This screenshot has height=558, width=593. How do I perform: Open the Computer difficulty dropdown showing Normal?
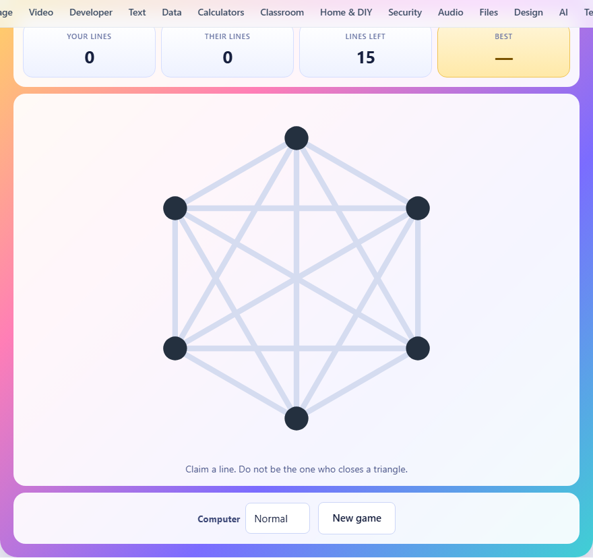point(278,518)
